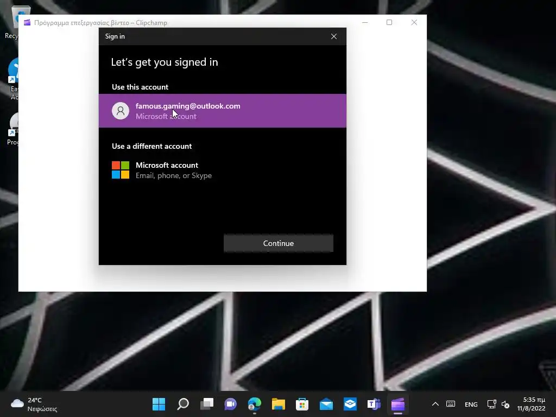Image resolution: width=556 pixels, height=417 pixels.
Task: Open Microsoft Edge from taskbar
Action: (x=255, y=404)
